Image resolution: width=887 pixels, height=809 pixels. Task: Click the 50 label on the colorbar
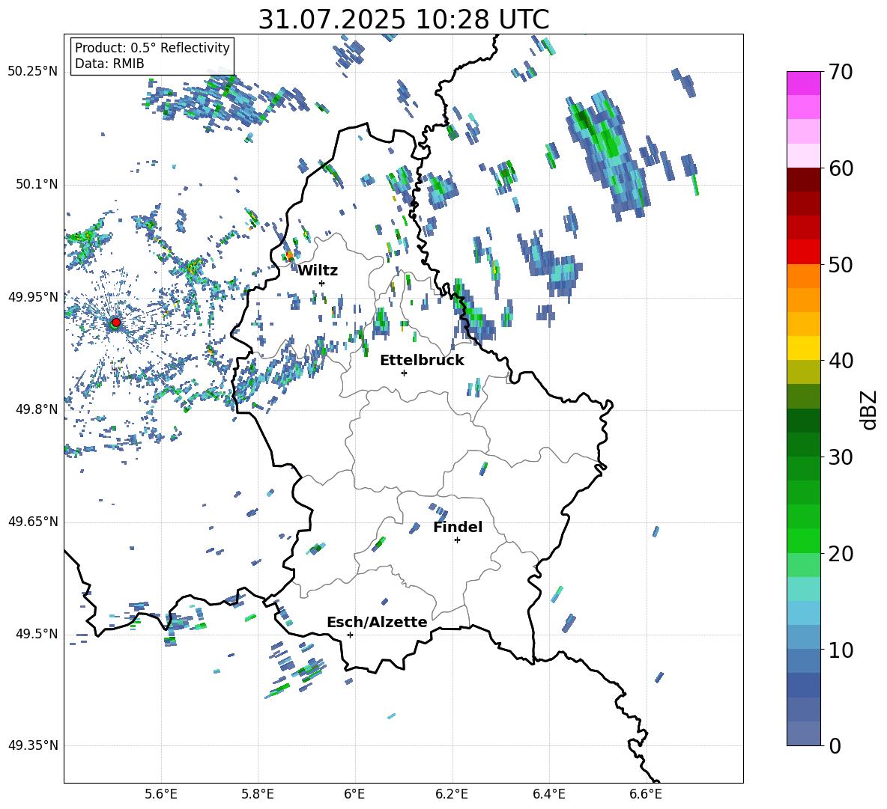841,264
